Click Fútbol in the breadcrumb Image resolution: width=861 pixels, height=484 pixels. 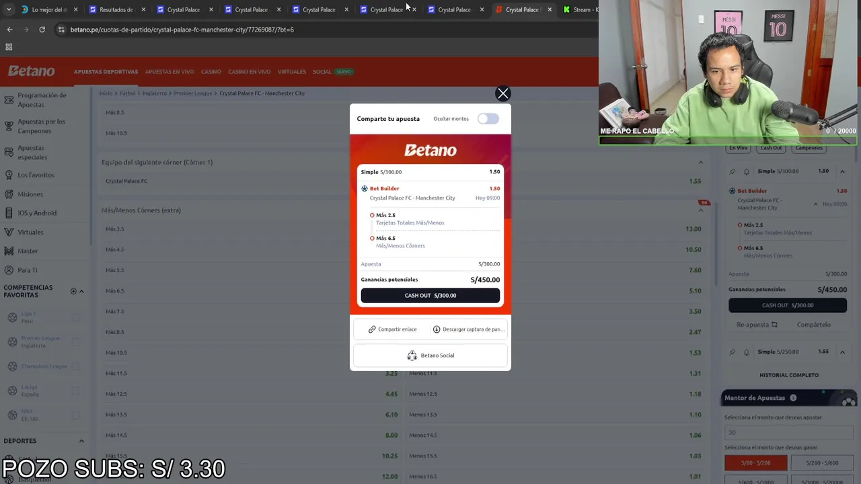127,93
